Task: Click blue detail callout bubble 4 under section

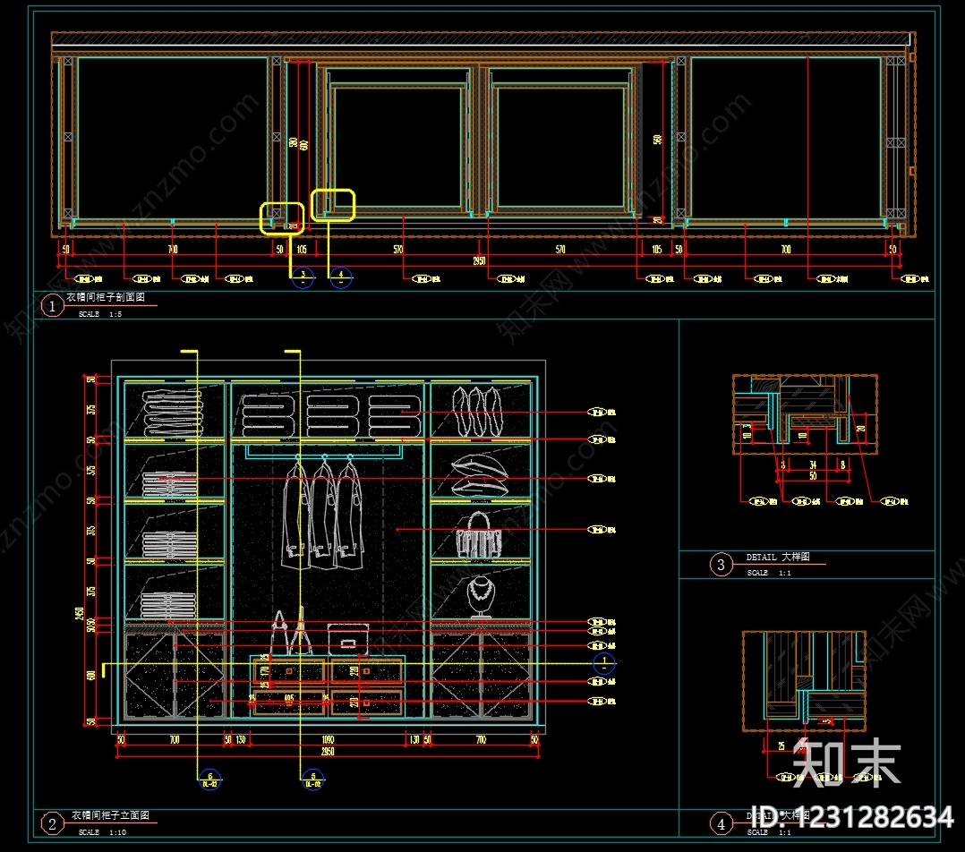Action: click(x=341, y=277)
